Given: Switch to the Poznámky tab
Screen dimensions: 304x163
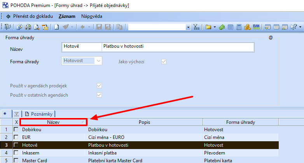Looking at the screenshot, I should 38,114.
